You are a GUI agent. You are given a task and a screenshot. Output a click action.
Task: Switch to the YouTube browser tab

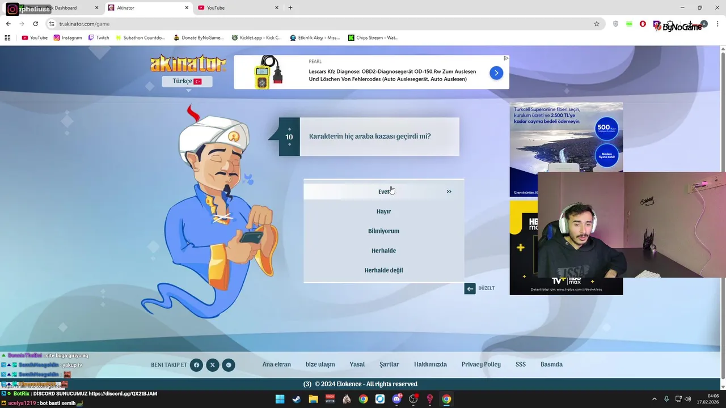click(238, 8)
